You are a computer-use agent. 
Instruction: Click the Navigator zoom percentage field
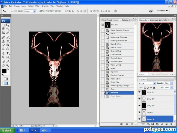point(143,74)
